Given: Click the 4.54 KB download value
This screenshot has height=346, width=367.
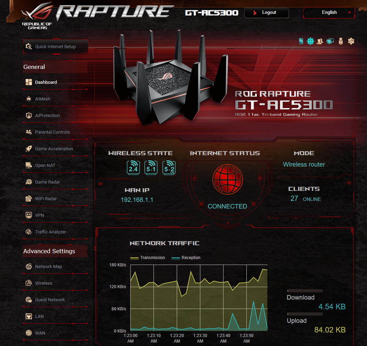Looking at the screenshot, I should click(332, 307).
